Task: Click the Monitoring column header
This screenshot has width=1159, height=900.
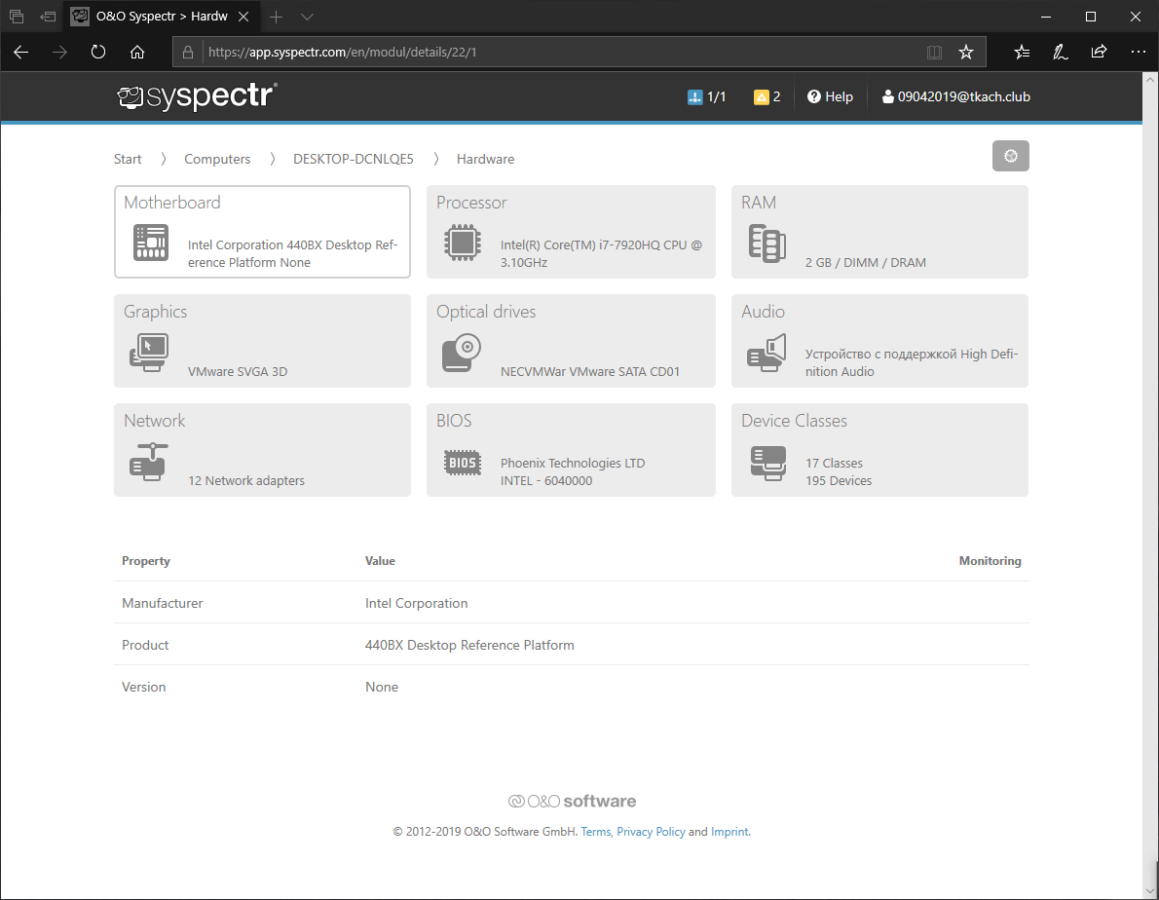Action: click(x=990, y=561)
